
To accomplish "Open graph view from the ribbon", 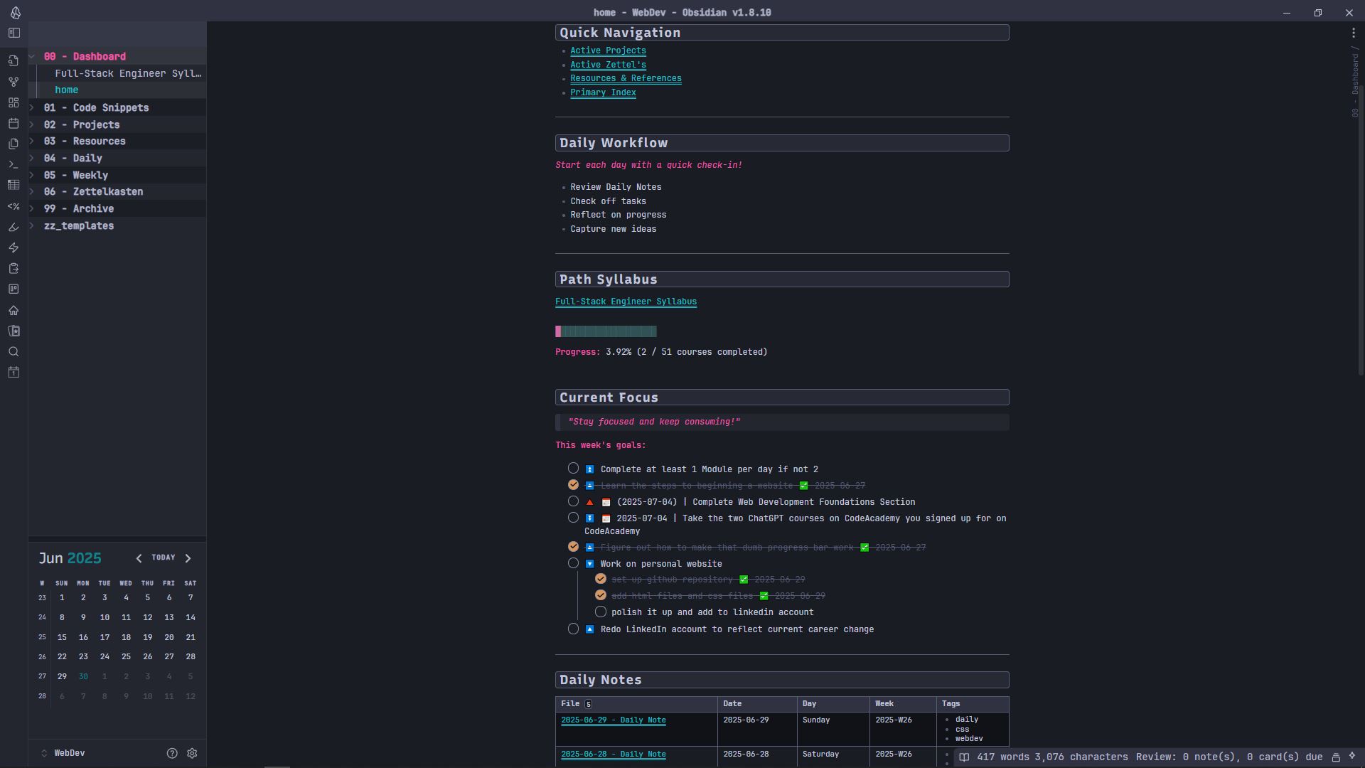I will [x=14, y=82].
